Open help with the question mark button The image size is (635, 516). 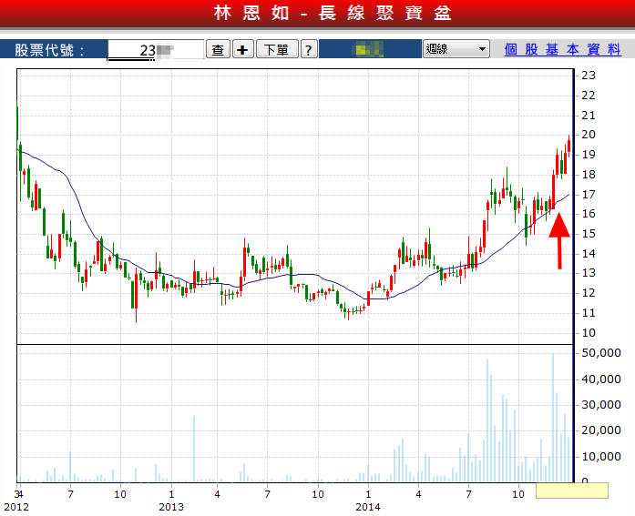point(309,49)
